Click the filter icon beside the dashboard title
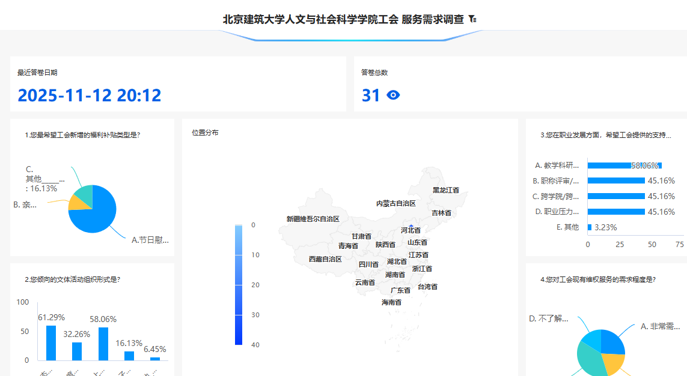 tap(472, 19)
